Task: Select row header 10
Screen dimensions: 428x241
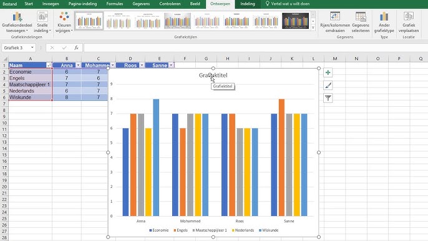Action: [4, 123]
